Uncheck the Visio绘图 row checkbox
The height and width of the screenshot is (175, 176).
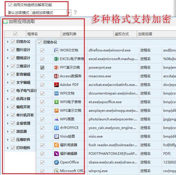[42, 136]
